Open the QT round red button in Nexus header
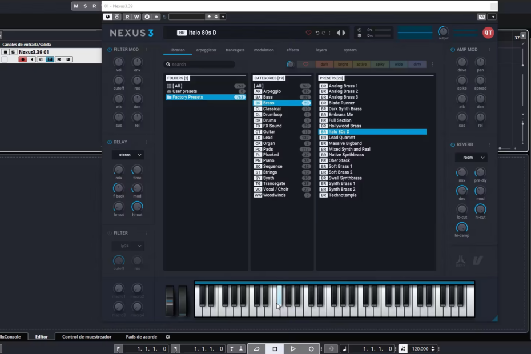Viewport: 531px width, 354px height. [x=488, y=33]
